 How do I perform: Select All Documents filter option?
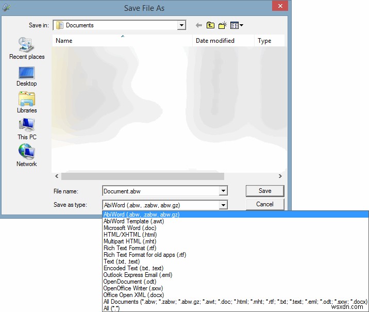click(236, 302)
